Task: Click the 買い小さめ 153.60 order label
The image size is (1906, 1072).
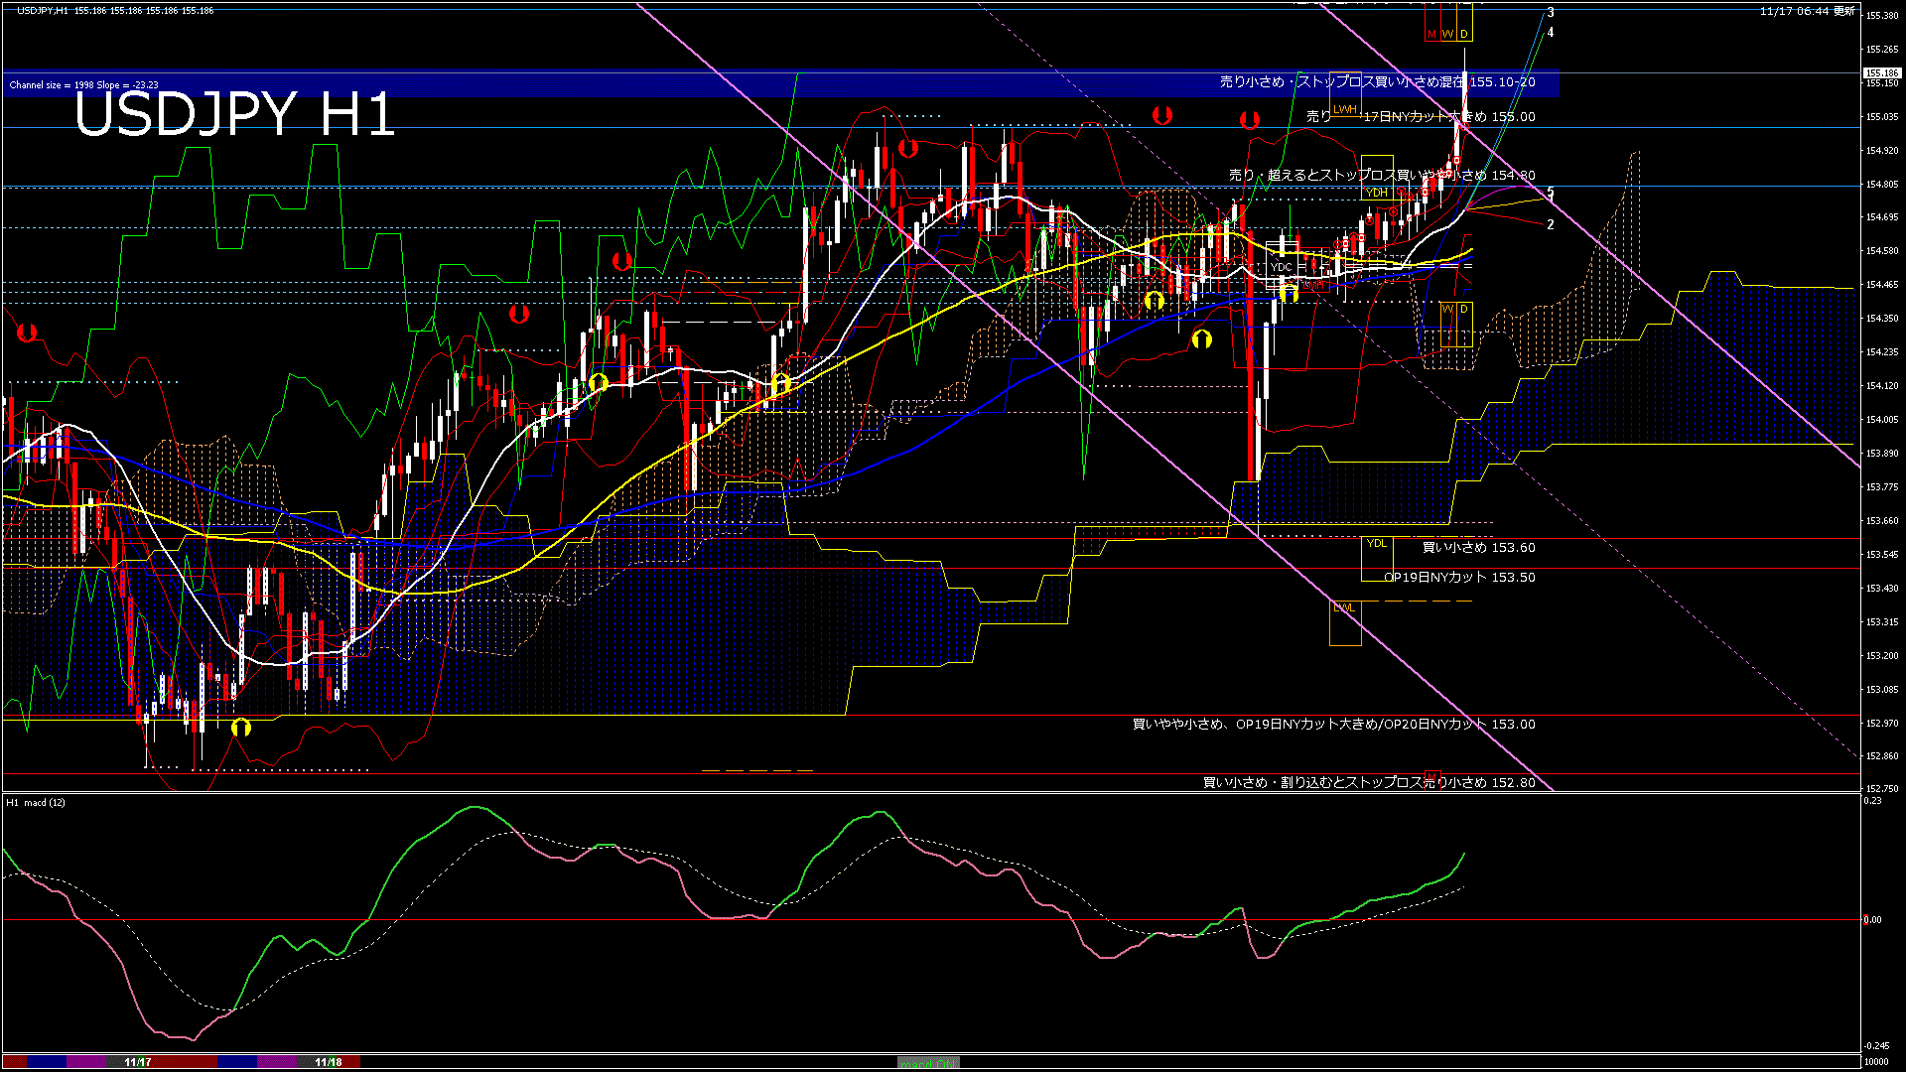Action: (x=1478, y=548)
